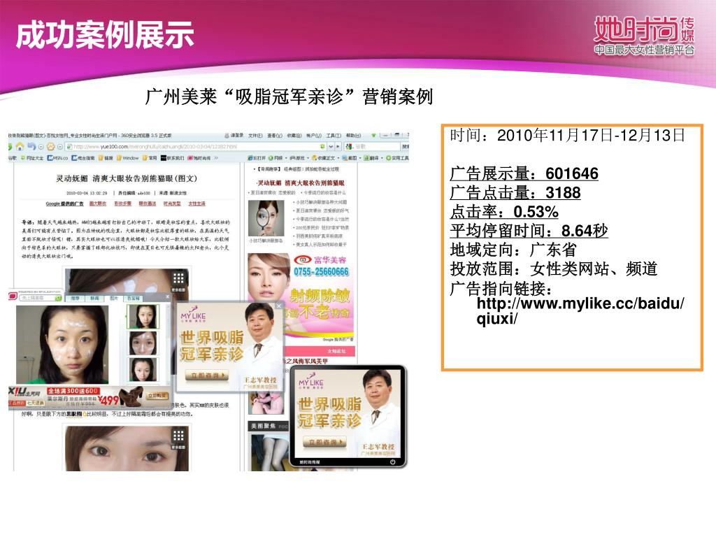This screenshot has width=716, height=537.
Task: Click the text 点击率:0.53%
Action: (x=504, y=212)
